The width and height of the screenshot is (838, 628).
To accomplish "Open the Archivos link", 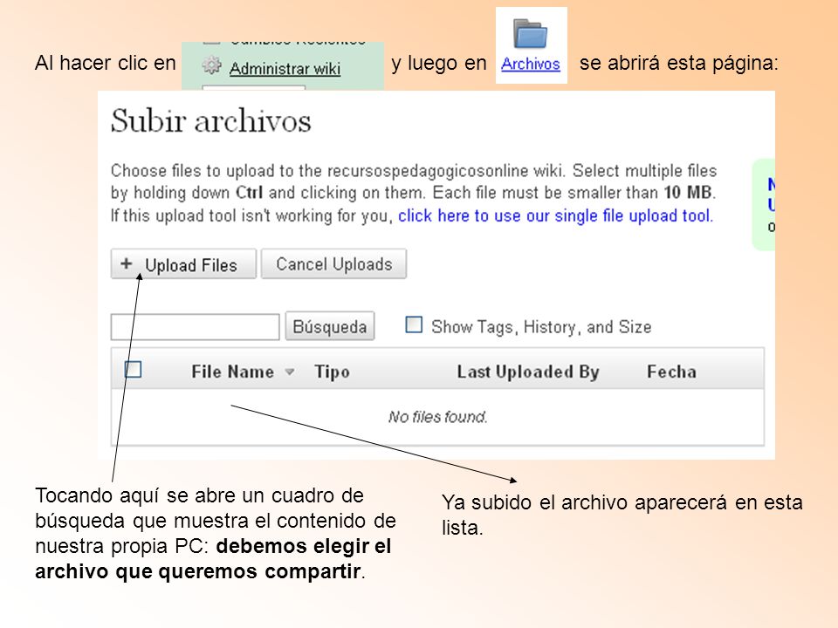I will click(531, 64).
